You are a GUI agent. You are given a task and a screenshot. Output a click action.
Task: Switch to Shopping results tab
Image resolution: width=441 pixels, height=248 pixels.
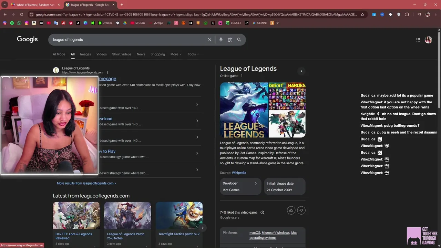tap(158, 54)
